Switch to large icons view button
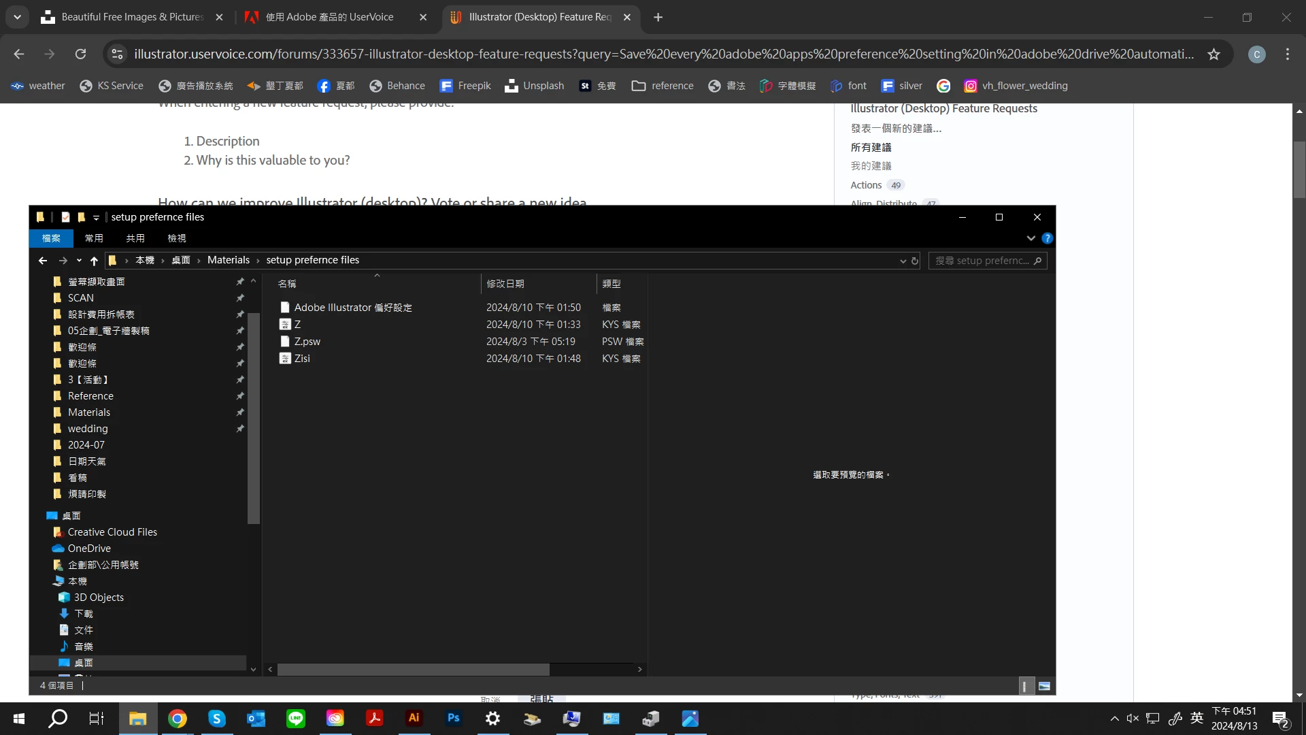This screenshot has width=1306, height=735. point(1044,686)
